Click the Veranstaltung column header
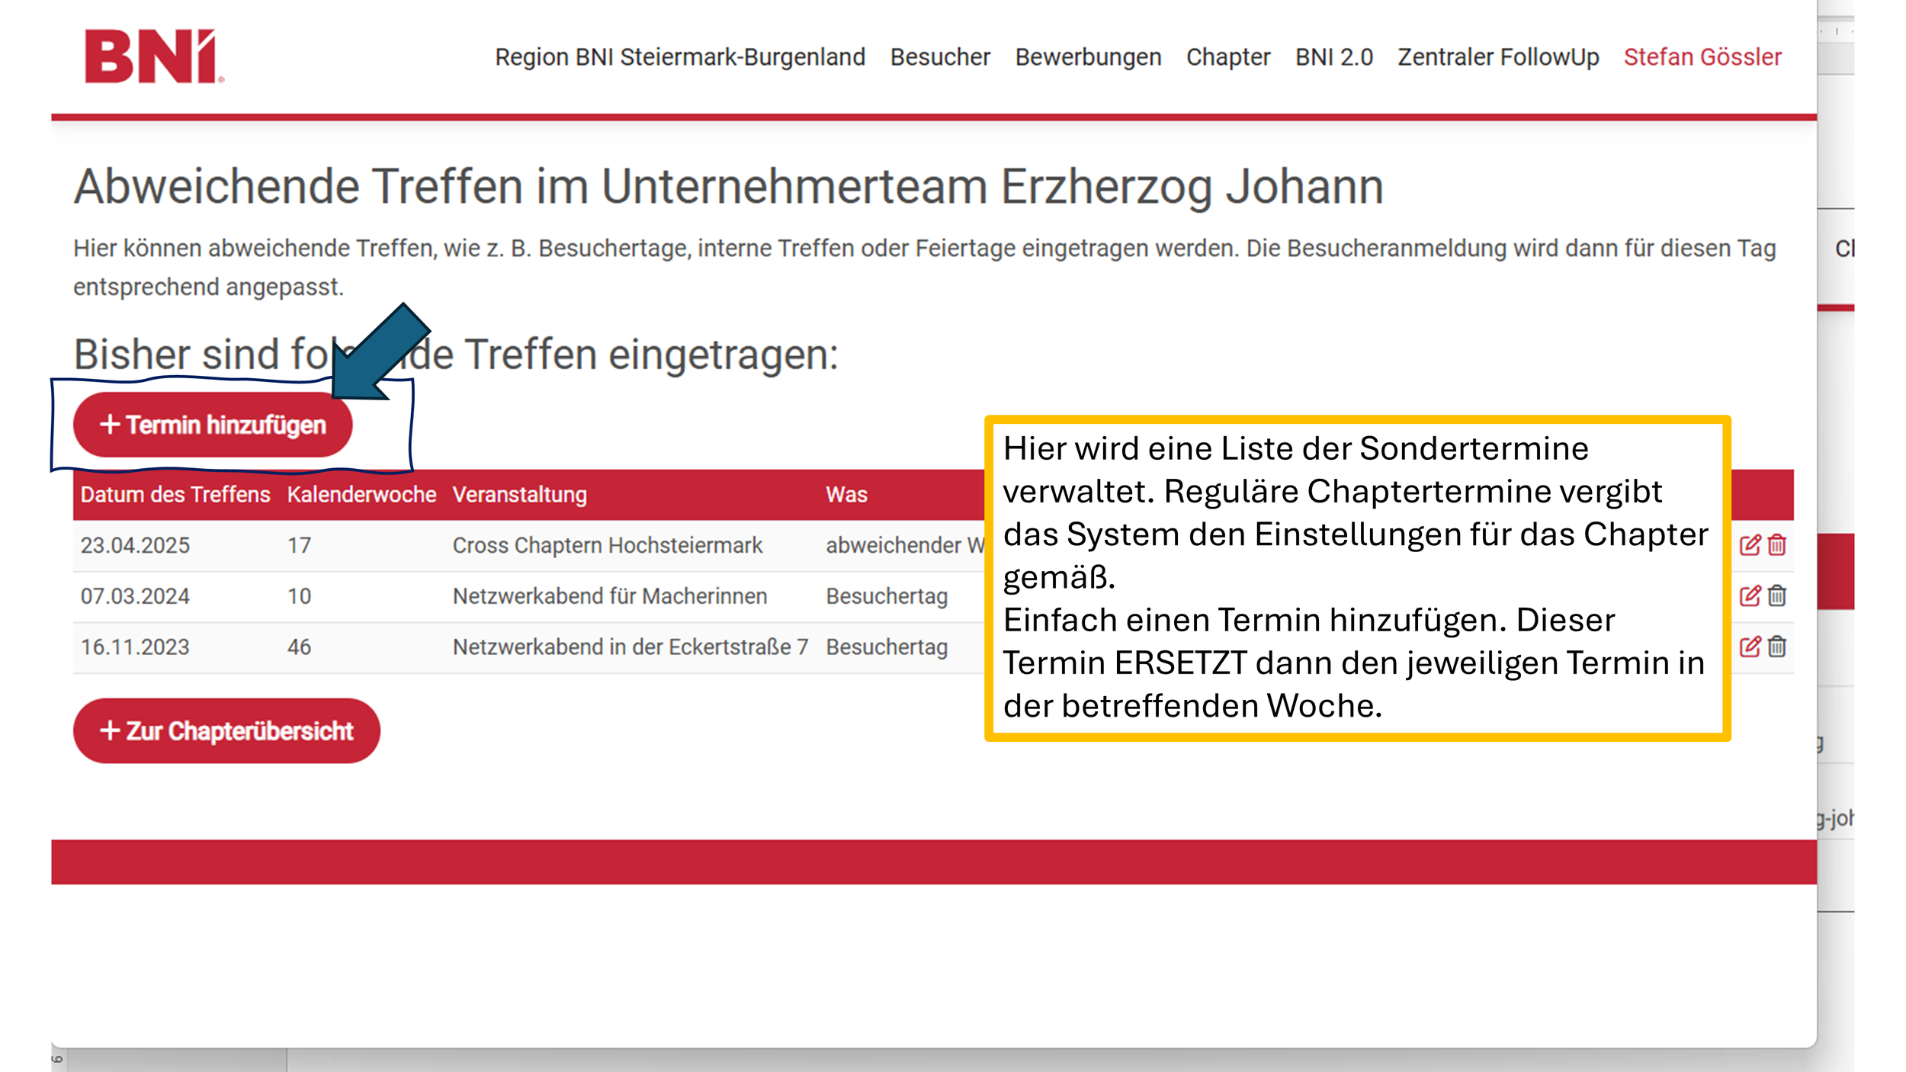The image size is (1906, 1072). pyautogui.click(x=519, y=494)
